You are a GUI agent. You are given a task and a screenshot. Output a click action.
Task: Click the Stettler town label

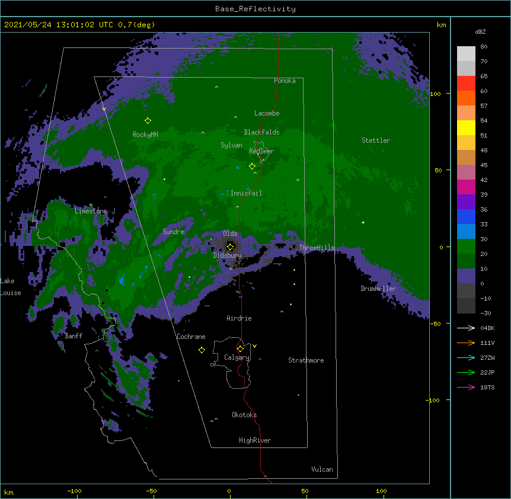click(376, 140)
